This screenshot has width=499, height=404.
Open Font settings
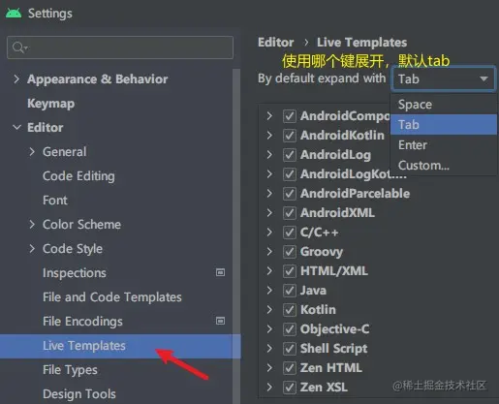[x=55, y=201]
